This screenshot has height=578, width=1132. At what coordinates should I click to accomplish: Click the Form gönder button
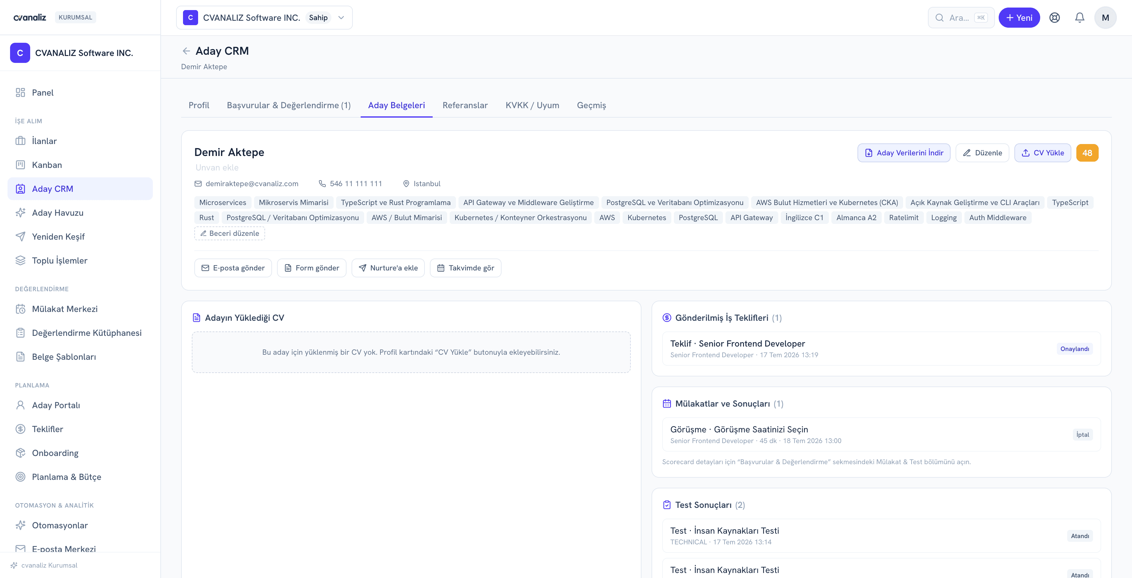tap(312, 268)
